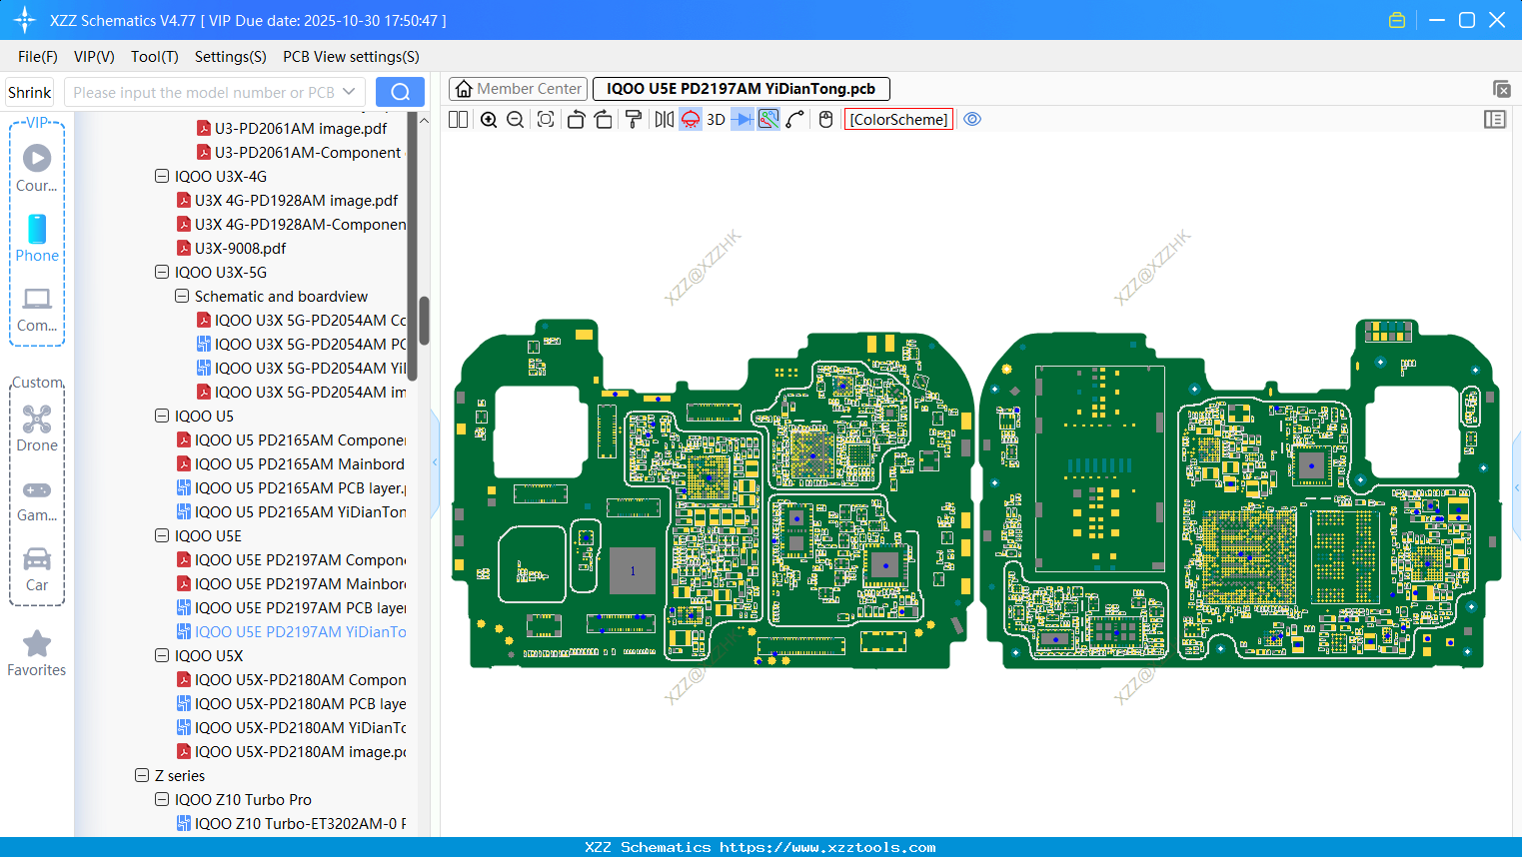This screenshot has height=857, width=1522.
Task: Toggle the eye visibility icon
Action: (972, 119)
